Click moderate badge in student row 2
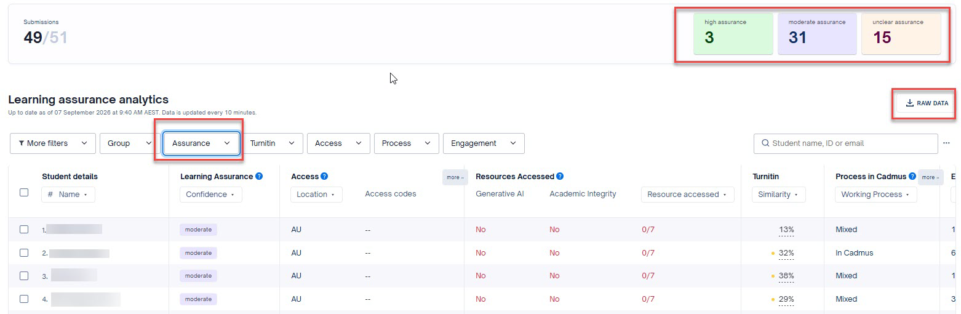Image resolution: width=961 pixels, height=314 pixels. (x=198, y=253)
